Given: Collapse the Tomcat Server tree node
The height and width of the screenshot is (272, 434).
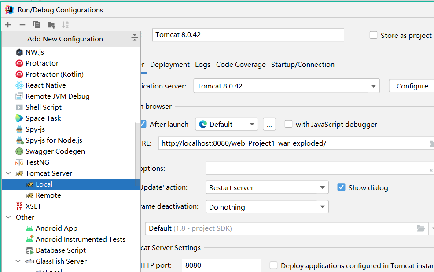Looking at the screenshot, I should coord(8,173).
